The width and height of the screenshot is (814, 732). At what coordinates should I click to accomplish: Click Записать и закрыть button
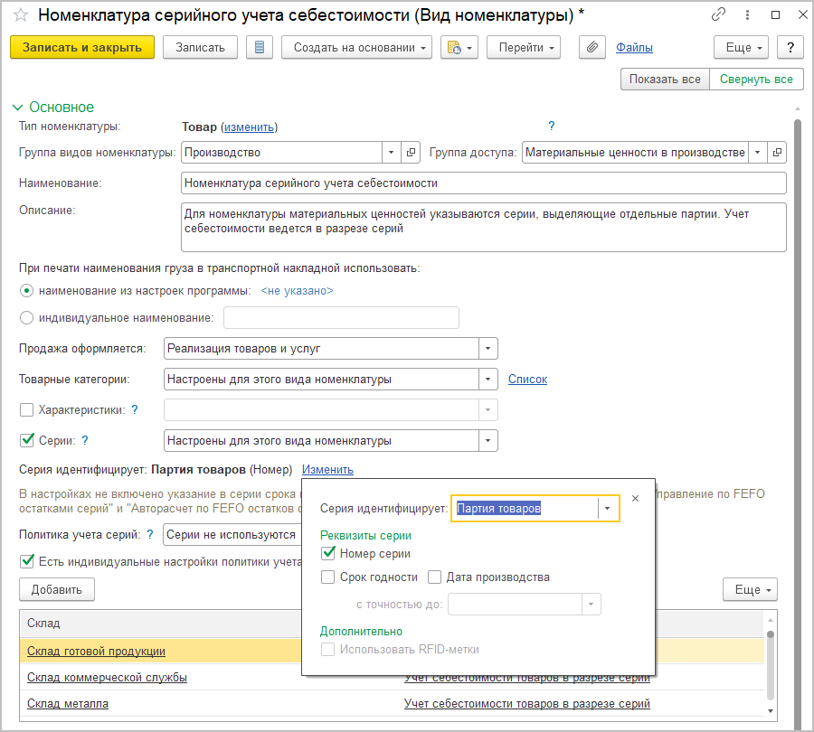tap(82, 48)
